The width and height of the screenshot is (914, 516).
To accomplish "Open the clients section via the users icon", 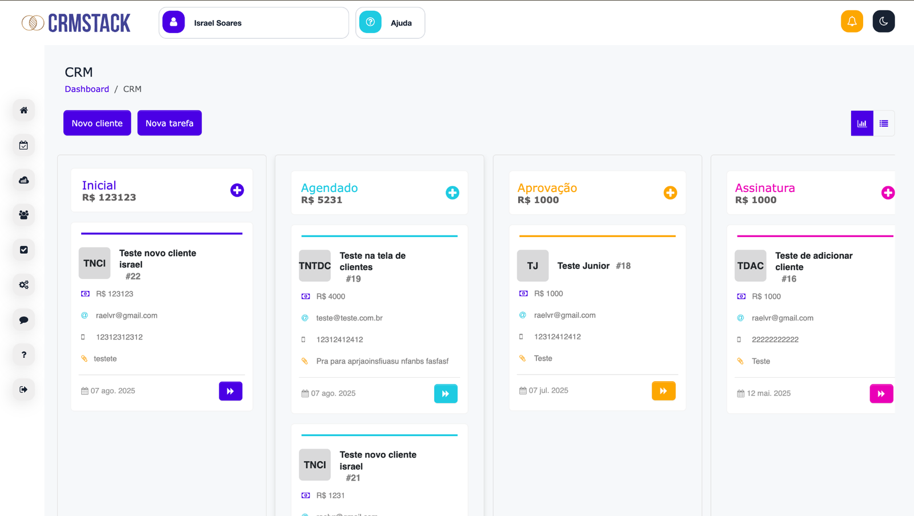I will 23,215.
